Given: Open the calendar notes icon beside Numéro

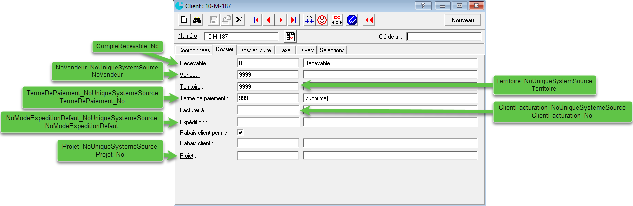Looking at the screenshot, I should tap(290, 36).
